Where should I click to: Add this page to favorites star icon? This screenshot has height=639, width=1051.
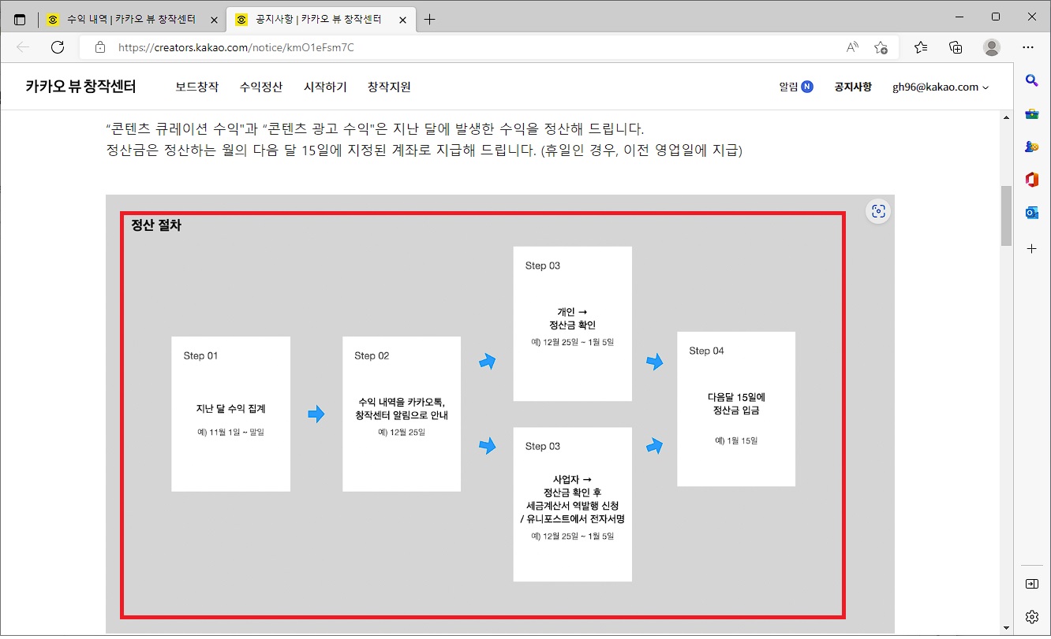tap(881, 47)
